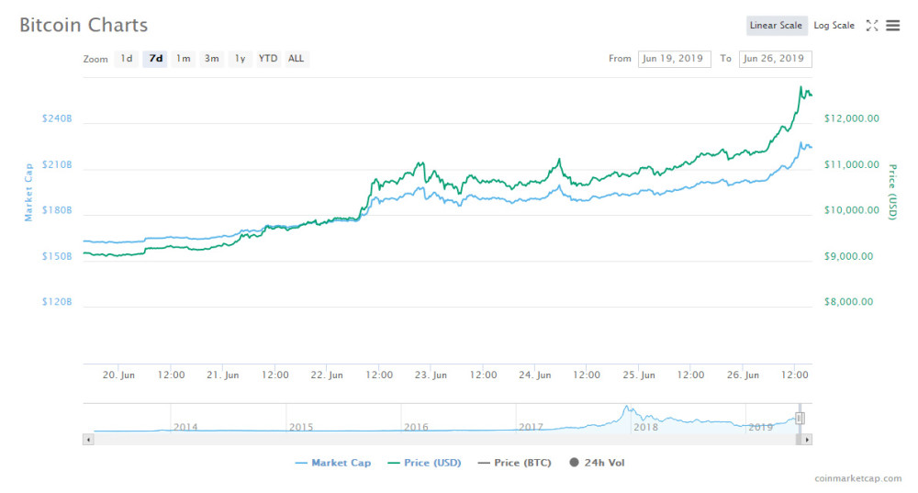The image size is (918, 493).
Task: Open the chart fullscreen icon
Action: (872, 25)
